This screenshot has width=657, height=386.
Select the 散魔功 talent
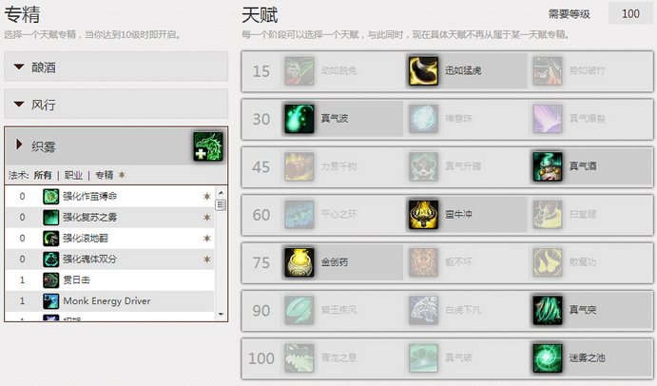pyautogui.click(x=589, y=262)
